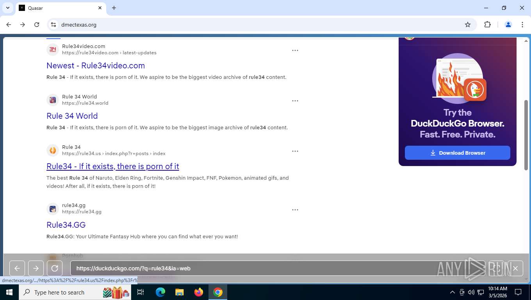Open site information icon beside address

53,25
